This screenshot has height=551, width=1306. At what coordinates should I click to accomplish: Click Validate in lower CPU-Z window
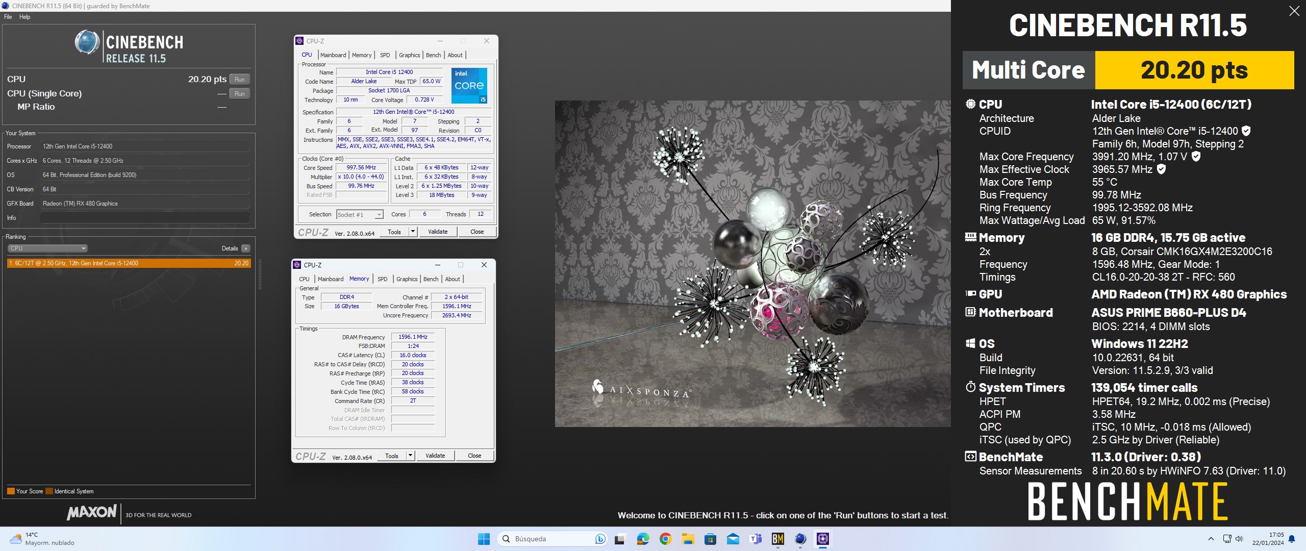tap(435, 456)
